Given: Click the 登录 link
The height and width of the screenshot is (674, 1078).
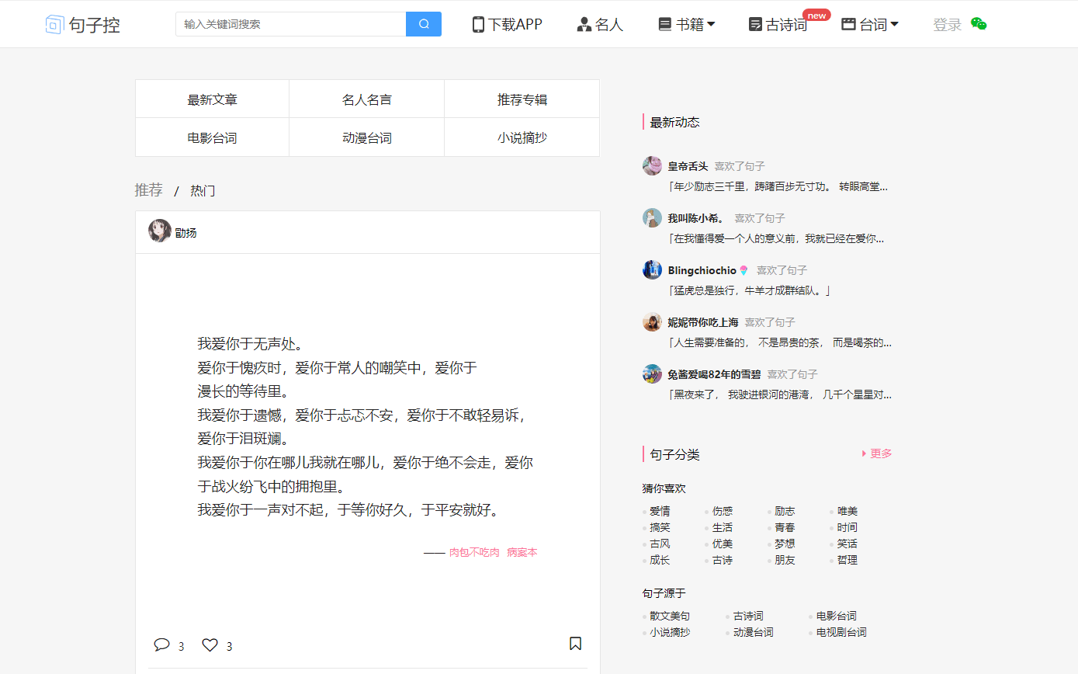Looking at the screenshot, I should 947,24.
